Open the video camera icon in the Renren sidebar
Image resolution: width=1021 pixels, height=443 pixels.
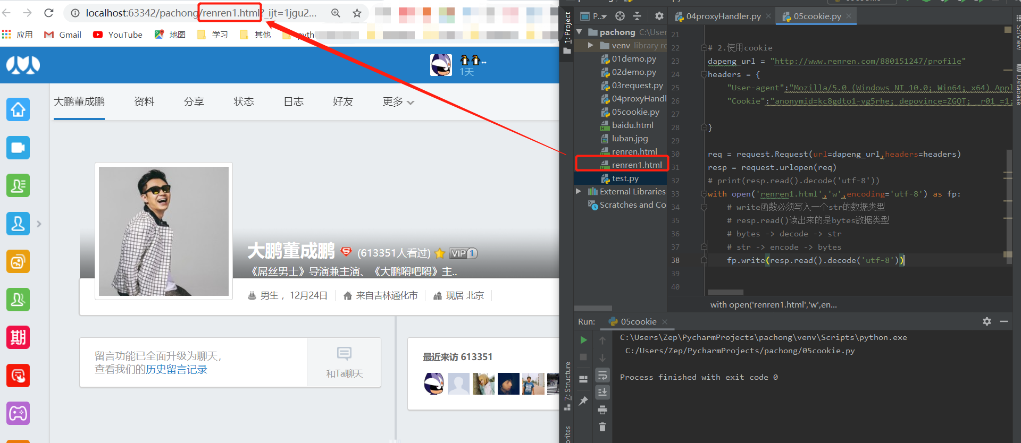(18, 148)
